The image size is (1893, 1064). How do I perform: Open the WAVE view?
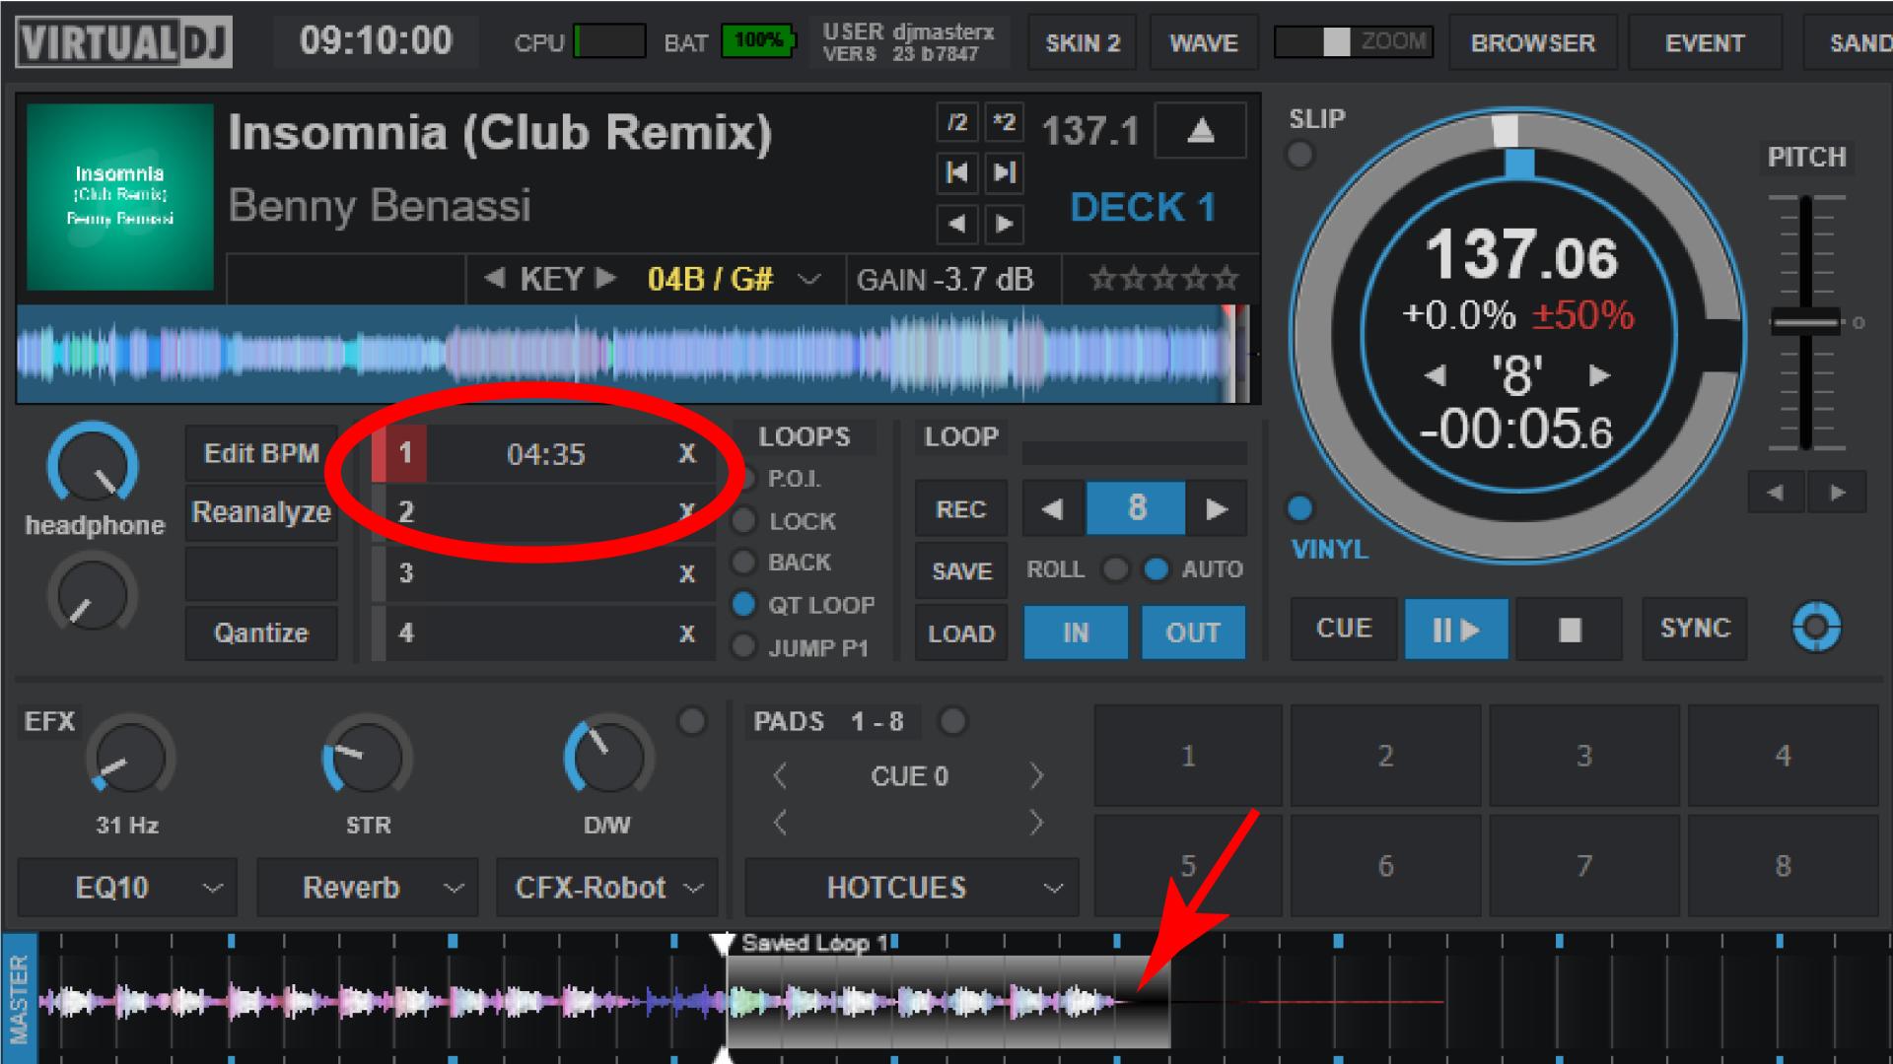(x=1204, y=43)
